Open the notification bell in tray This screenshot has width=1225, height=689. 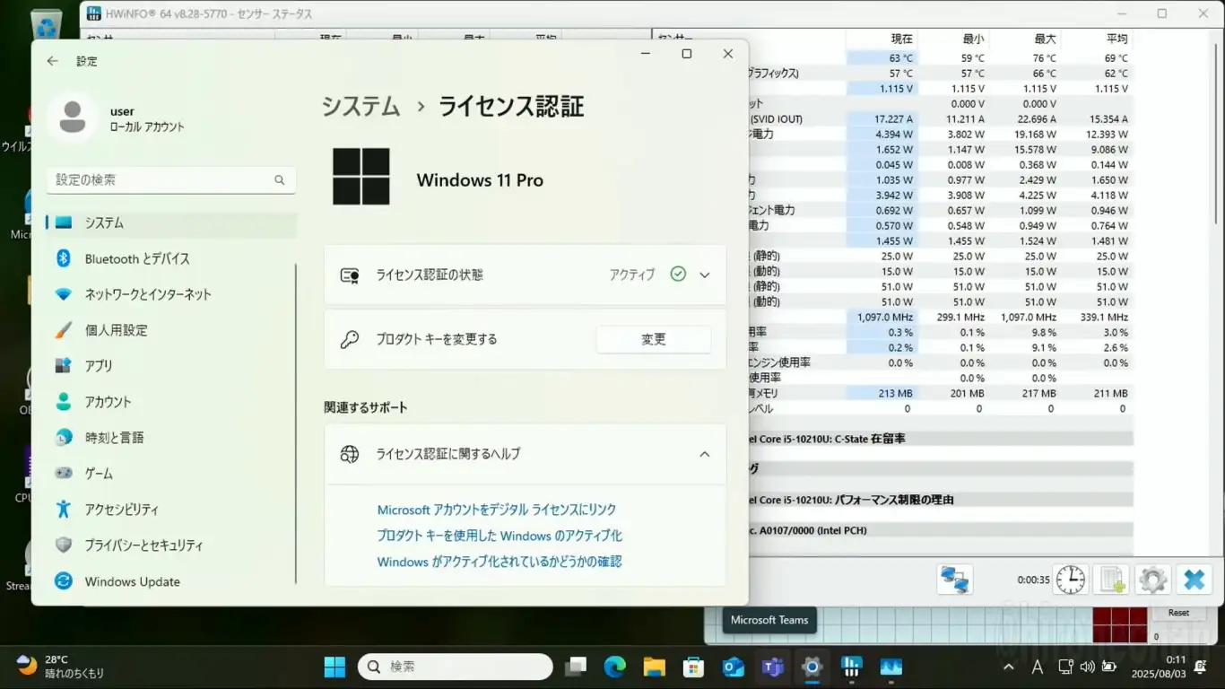pos(1200,667)
